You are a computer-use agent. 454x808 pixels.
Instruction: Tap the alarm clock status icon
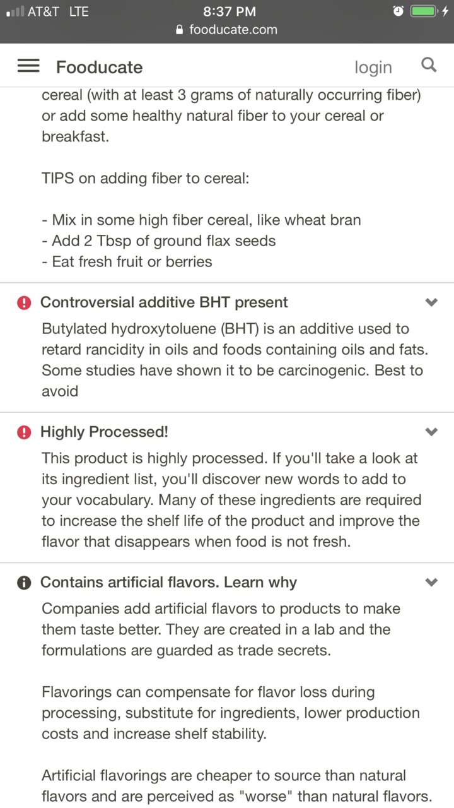click(398, 11)
